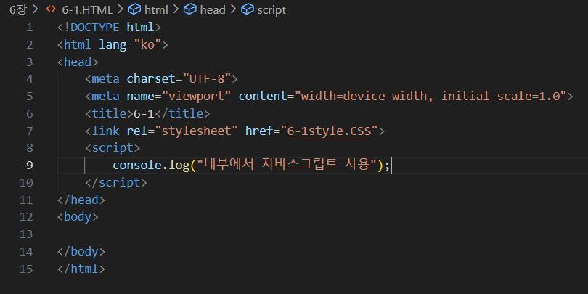The height and width of the screenshot is (294, 588).
Task: Click the charset attribute name on line 4
Action: (151, 79)
